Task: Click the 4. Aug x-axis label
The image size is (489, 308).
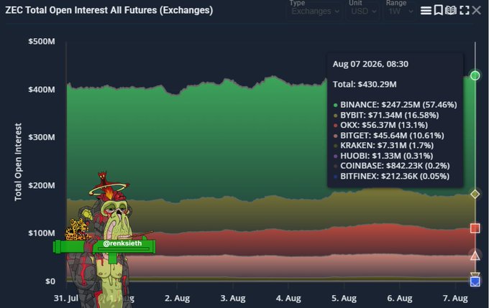Action: click(x=288, y=299)
